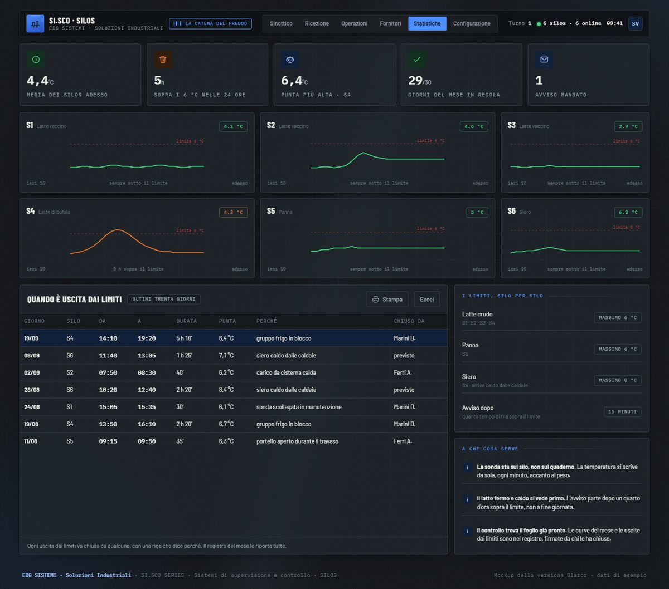Click the envelope icon above Avviso mandato

pyautogui.click(x=544, y=60)
